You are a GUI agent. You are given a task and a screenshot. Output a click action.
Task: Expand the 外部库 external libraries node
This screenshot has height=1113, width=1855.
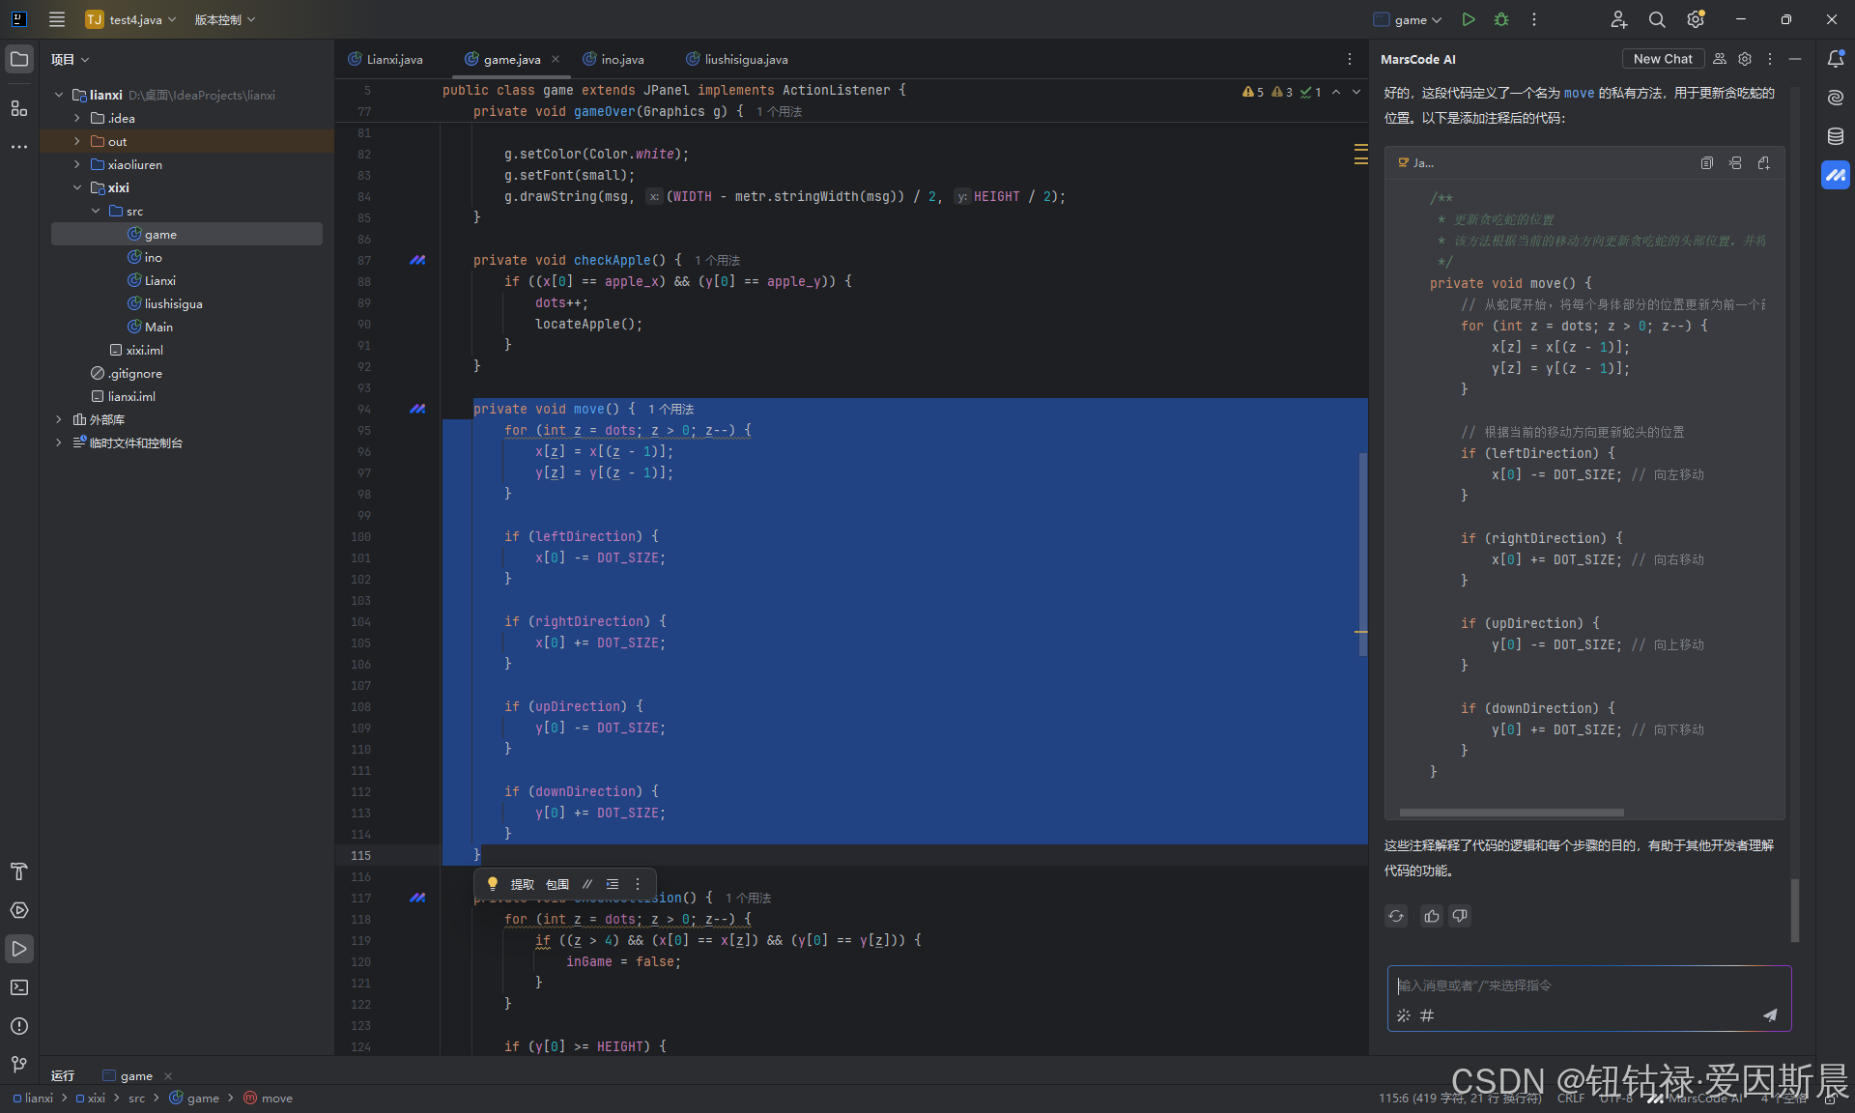pos(59,419)
